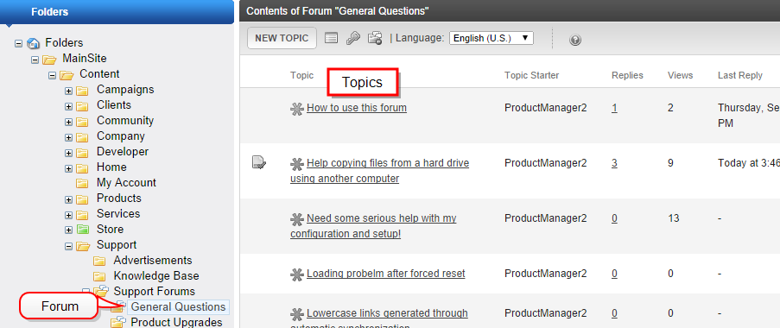Sort by the Topic Starter column header

click(531, 76)
